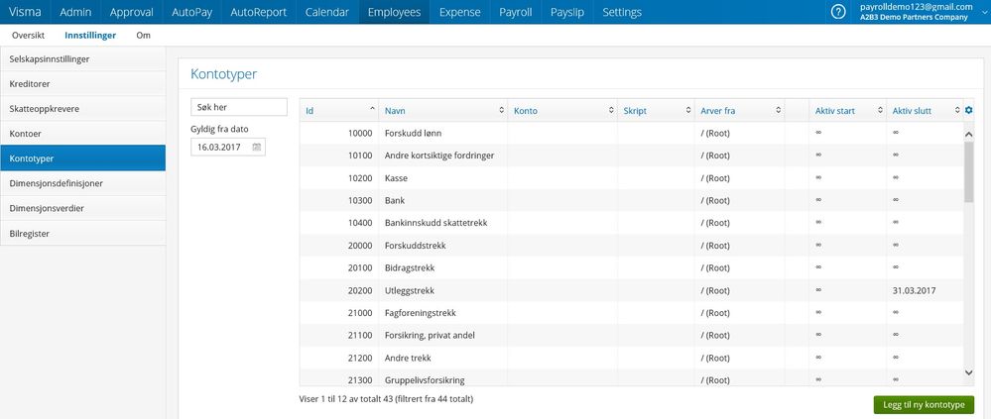Select Kontotyper in the sidebar
Screen dimensions: 991x419
click(82, 158)
